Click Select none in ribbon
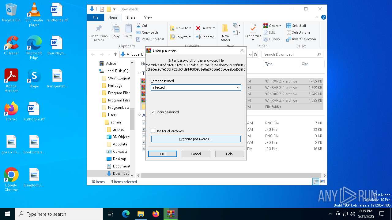This screenshot has height=220, width=392. point(298,32)
